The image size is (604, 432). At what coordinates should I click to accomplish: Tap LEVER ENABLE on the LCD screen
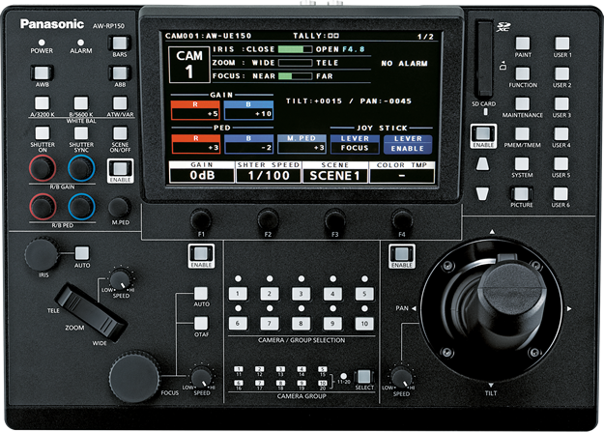tap(408, 144)
